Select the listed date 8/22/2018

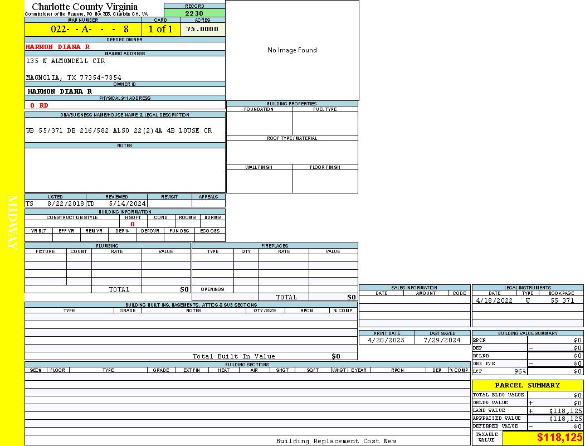(65, 203)
